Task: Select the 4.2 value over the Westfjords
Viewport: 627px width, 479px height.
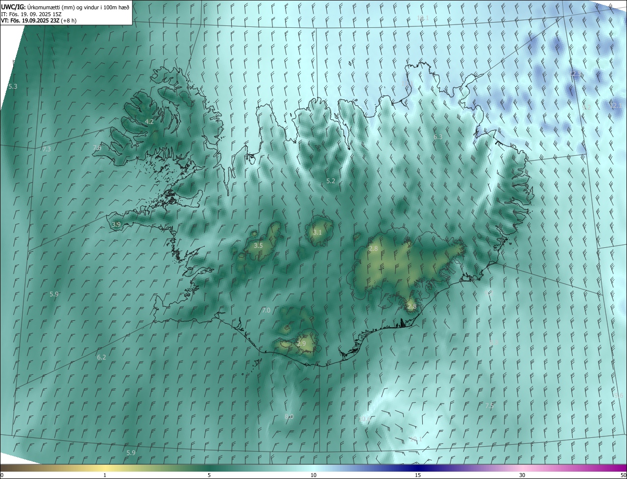Action: 149,121
